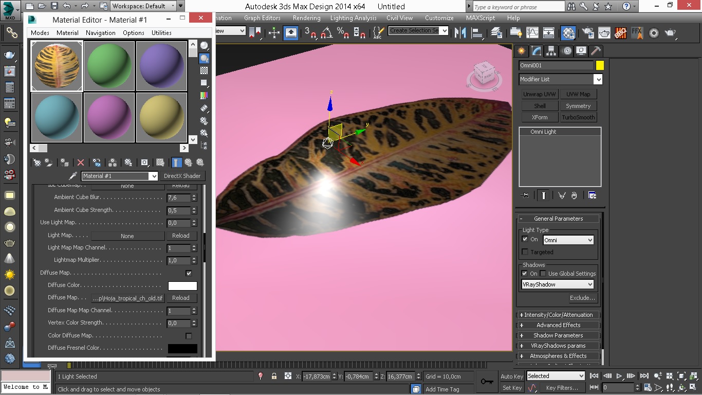Toggle the Auto Key button

pos(512,376)
